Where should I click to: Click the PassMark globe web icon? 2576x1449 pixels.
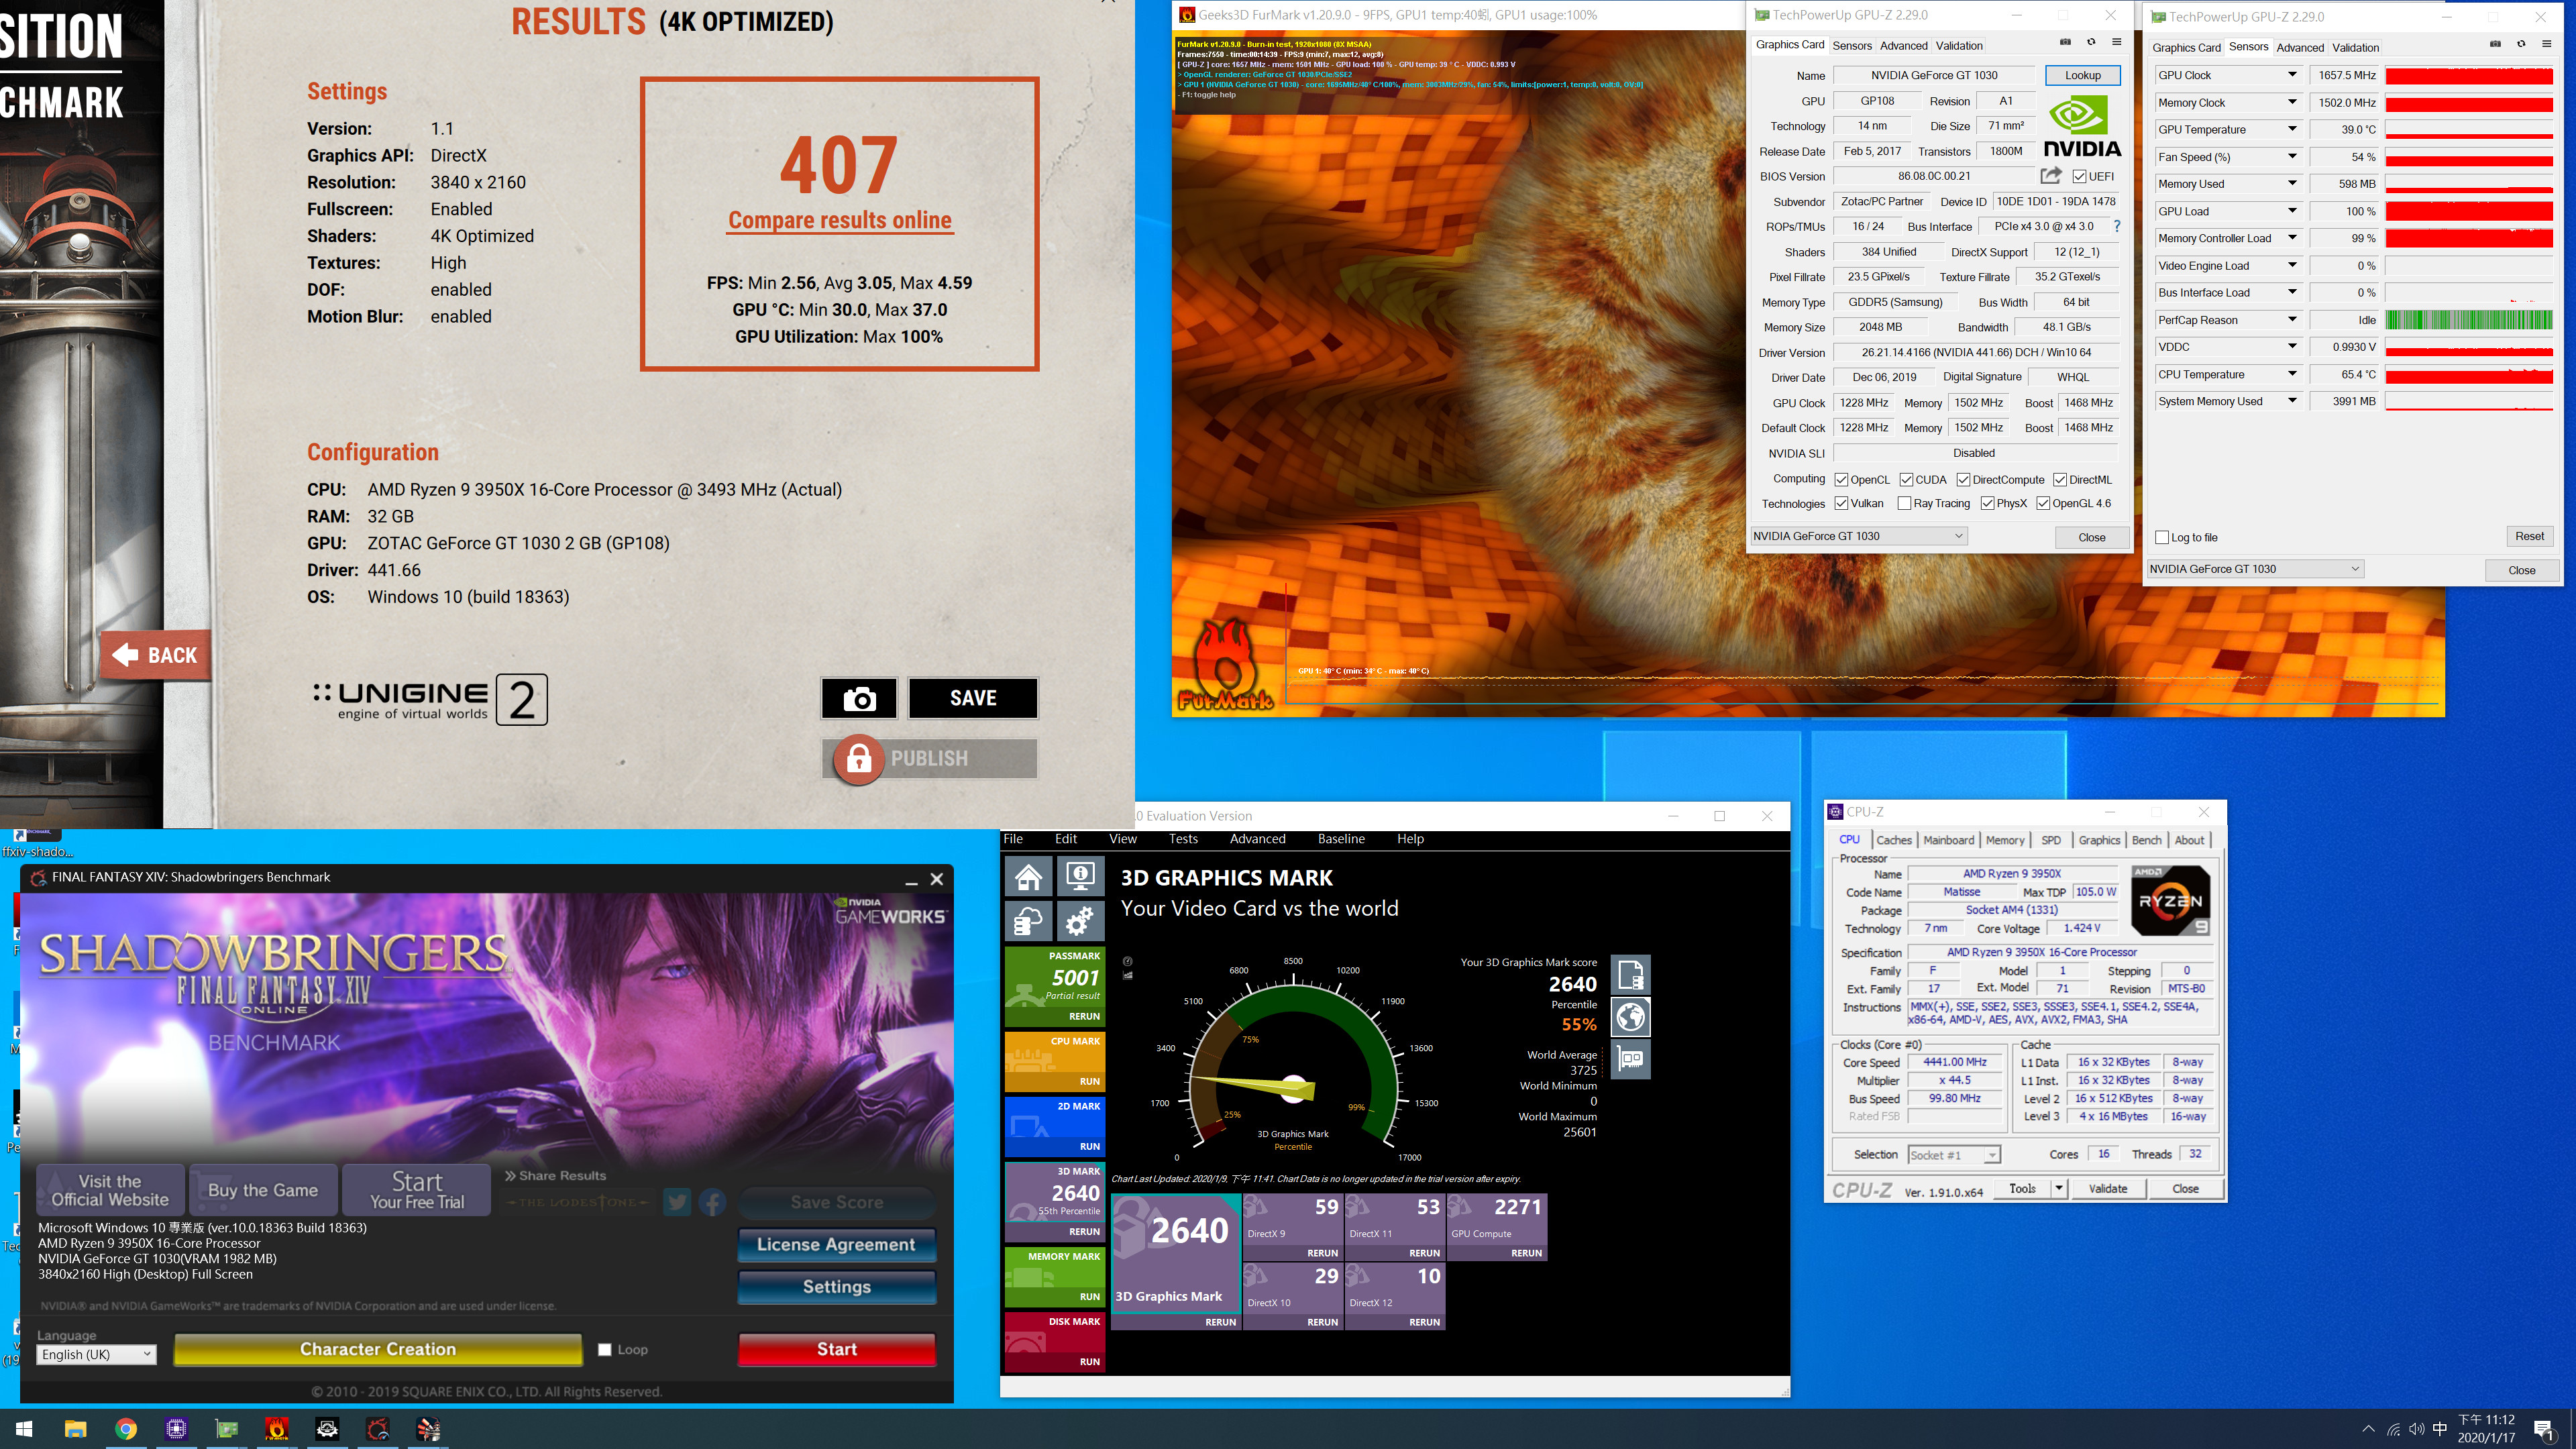(x=1631, y=1017)
